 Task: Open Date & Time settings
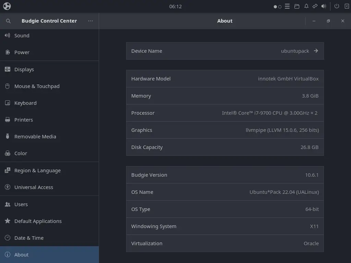point(29,238)
